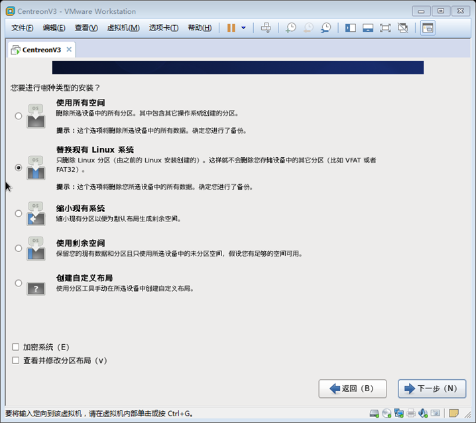Click the 使用所有空间 heading text
Viewport: 476px width, 423px height.
pos(80,103)
